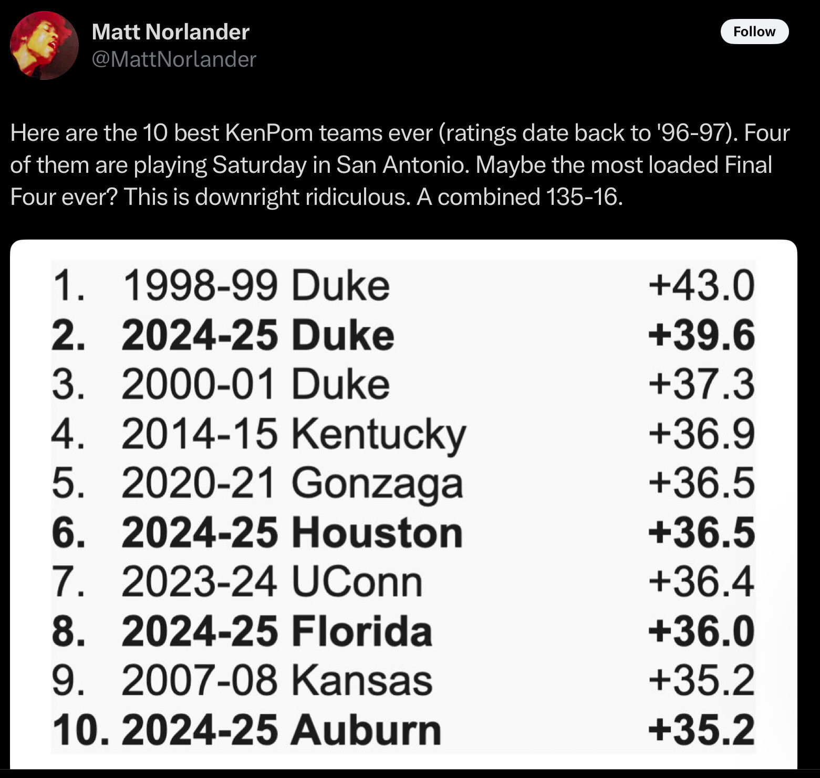Click the 2024-25 Houston entry
Viewport: 820px width, 778px height.
click(292, 533)
